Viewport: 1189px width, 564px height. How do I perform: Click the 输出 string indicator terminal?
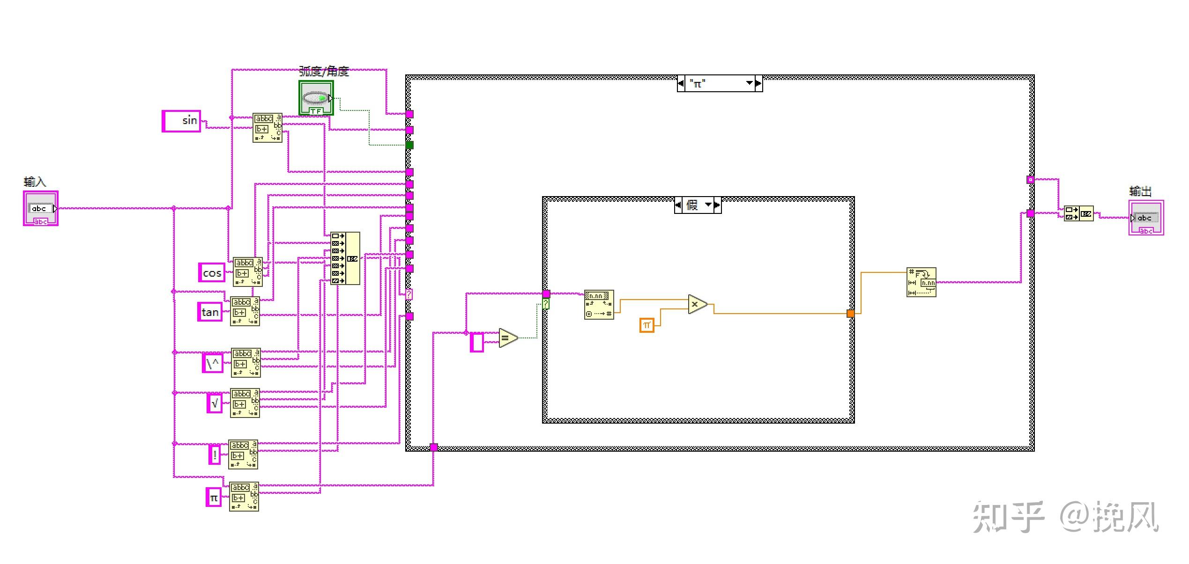1146,218
